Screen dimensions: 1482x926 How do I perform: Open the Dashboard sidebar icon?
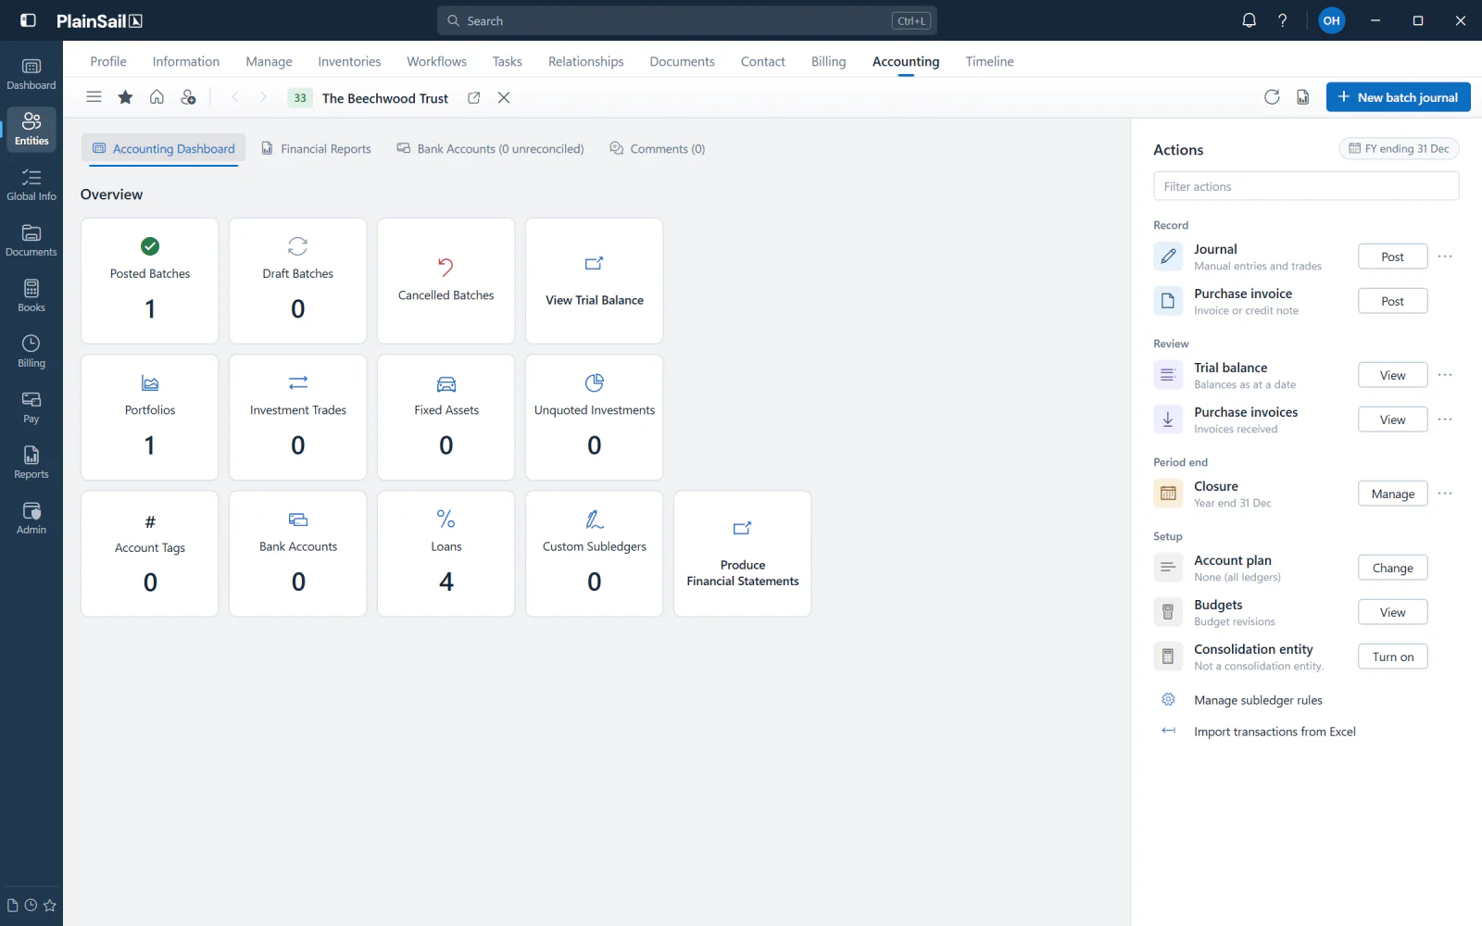click(x=31, y=74)
